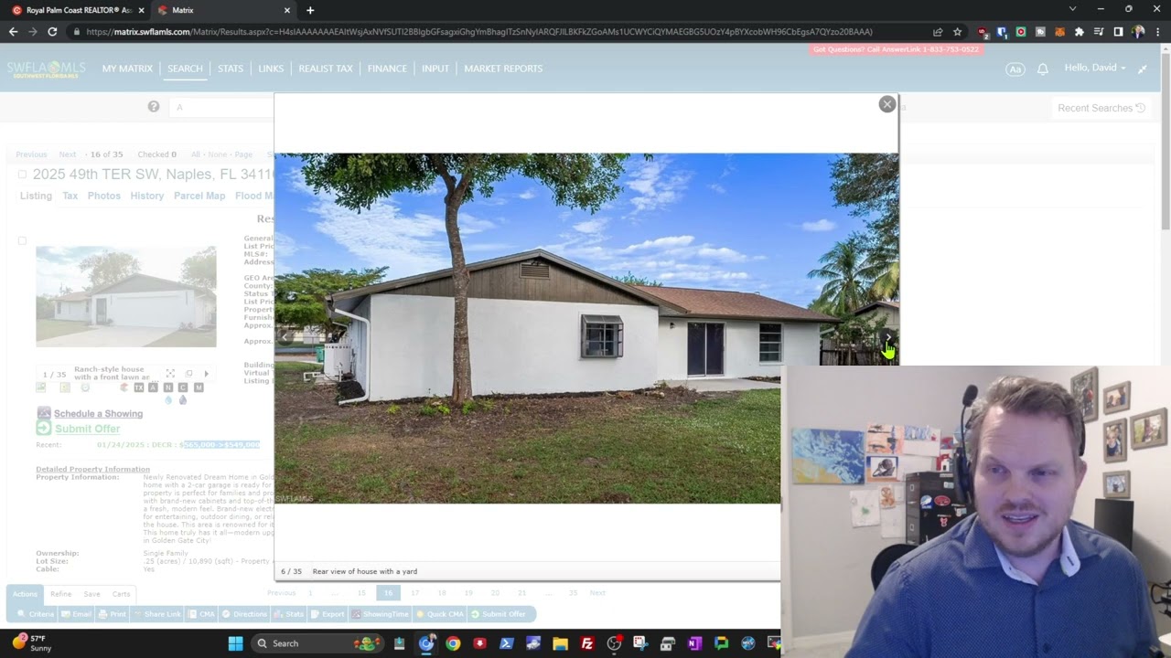
Task: Click the Share Link action button
Action: click(x=156, y=614)
